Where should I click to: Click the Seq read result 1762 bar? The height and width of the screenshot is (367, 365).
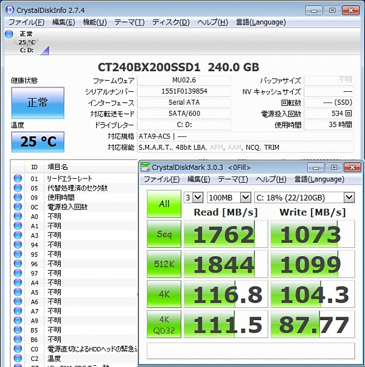(226, 234)
